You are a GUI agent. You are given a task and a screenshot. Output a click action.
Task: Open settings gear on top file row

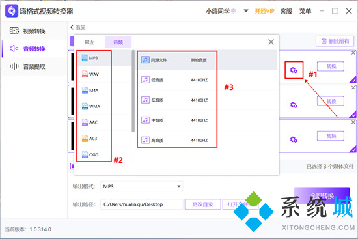point(294,70)
